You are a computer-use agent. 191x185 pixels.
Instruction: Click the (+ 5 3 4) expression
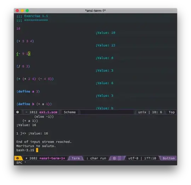click(x=25, y=41)
